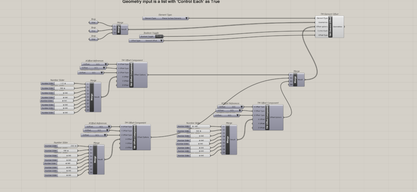Expand the Offset Type General Offset dropdown

(x=160, y=41)
